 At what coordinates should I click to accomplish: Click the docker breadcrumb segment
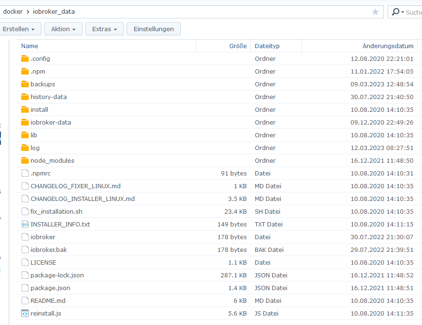pos(13,12)
